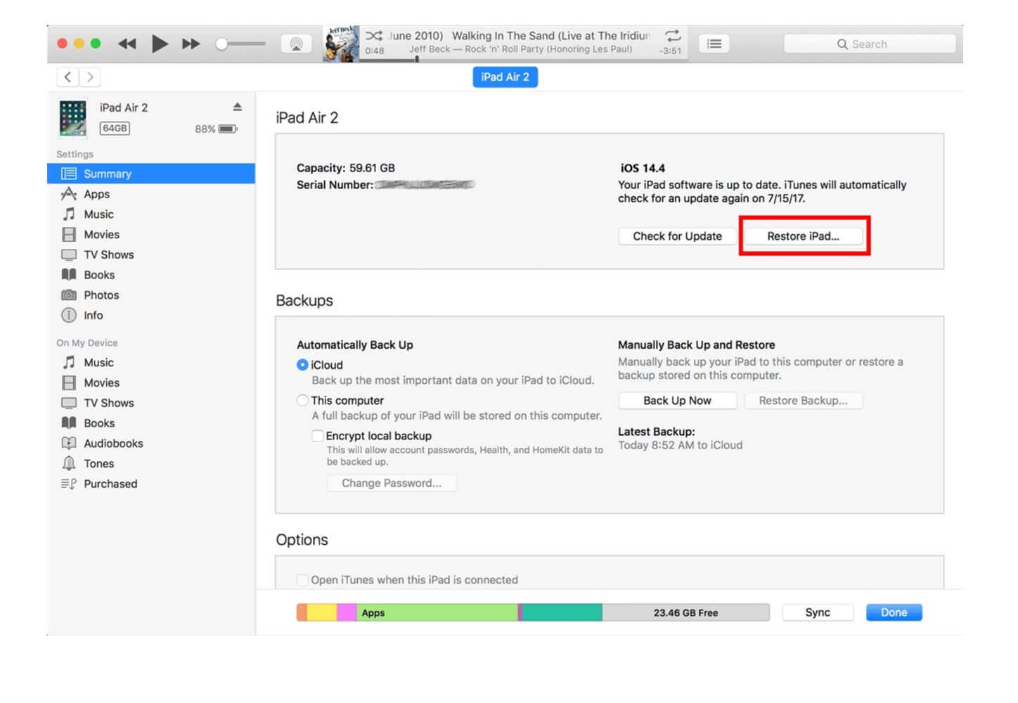The image size is (1018, 703).
Task: Click the orange storage bar segment
Action: click(x=302, y=612)
